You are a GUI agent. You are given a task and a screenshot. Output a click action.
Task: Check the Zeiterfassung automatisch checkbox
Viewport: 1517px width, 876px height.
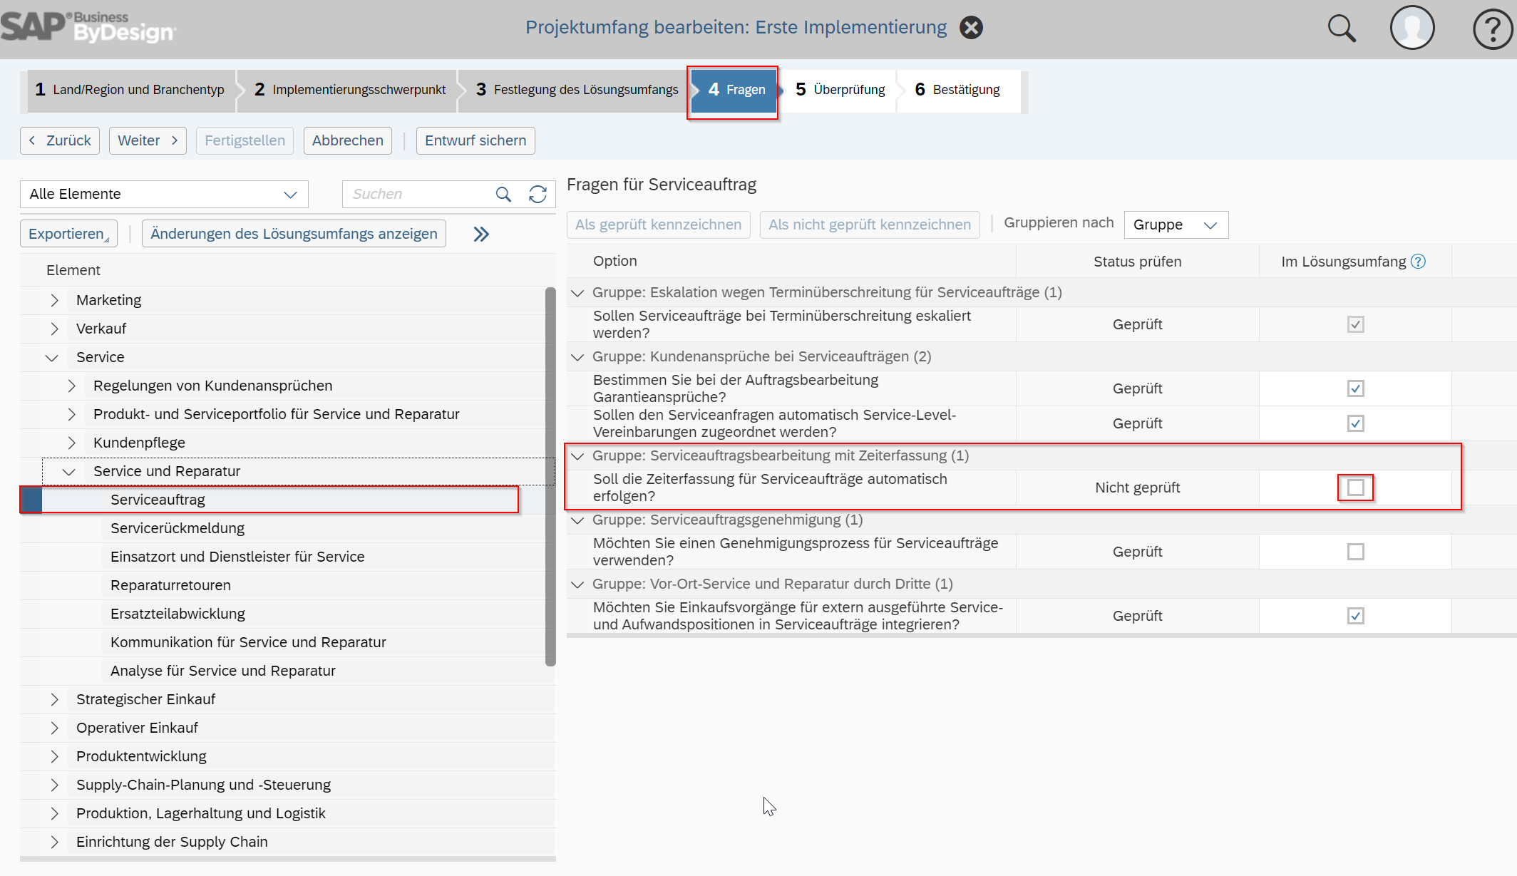[x=1355, y=488]
